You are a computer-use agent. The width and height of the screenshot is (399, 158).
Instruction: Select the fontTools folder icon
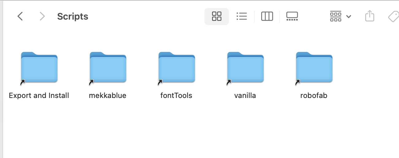pos(176,68)
